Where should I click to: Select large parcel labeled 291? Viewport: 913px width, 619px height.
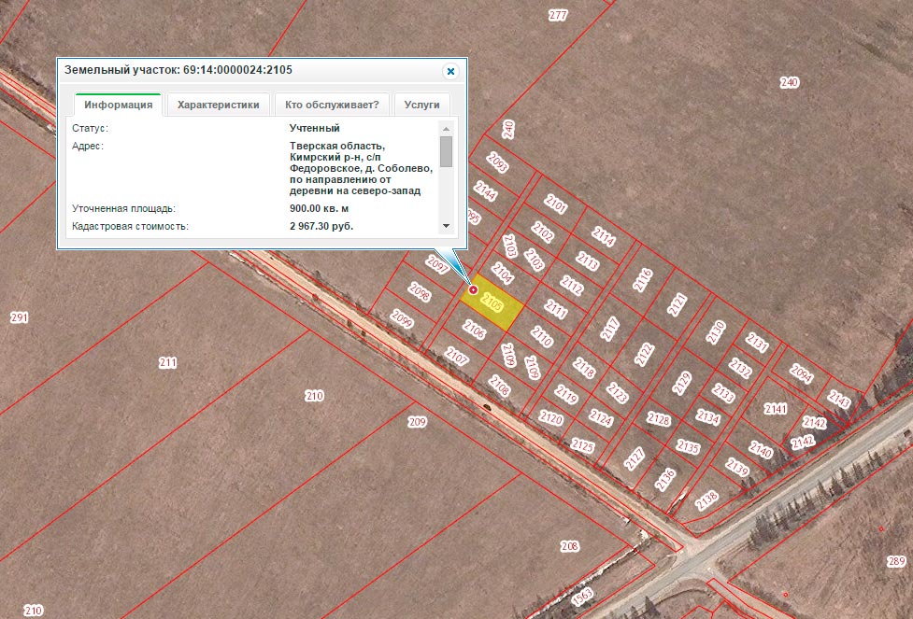(x=20, y=317)
